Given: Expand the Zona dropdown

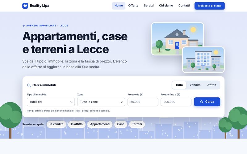Looking at the screenshot, I should pyautogui.click(x=101, y=102).
